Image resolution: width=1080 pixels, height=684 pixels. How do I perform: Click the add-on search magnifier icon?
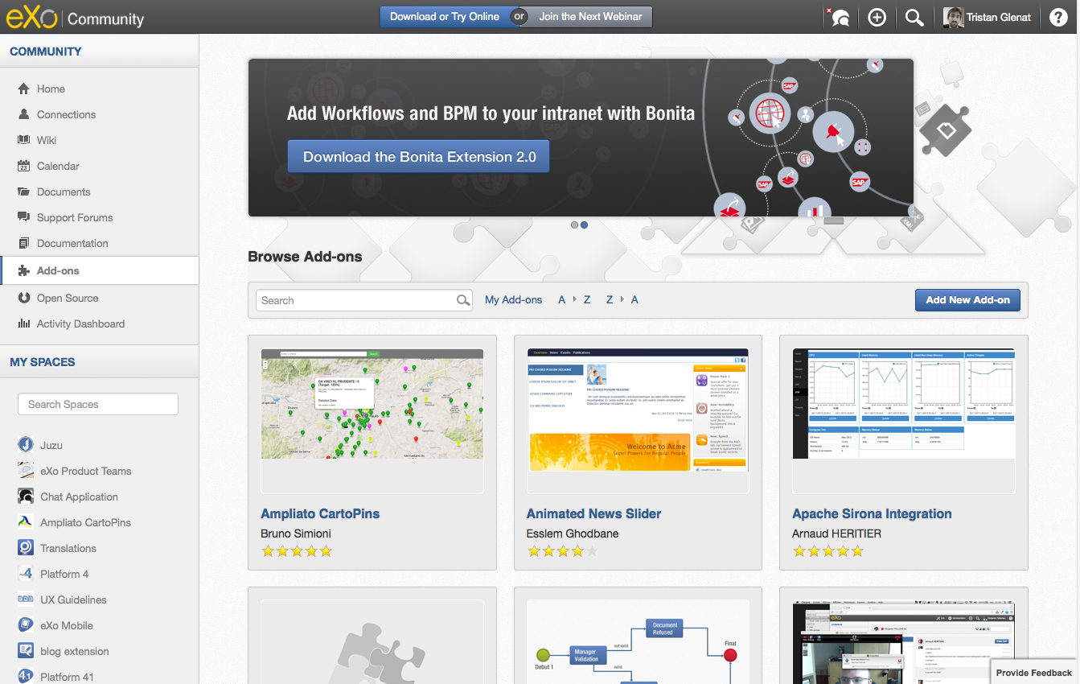pyautogui.click(x=463, y=300)
